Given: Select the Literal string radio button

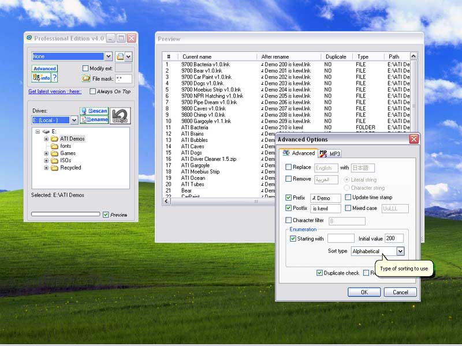Looking at the screenshot, I should (346, 179).
